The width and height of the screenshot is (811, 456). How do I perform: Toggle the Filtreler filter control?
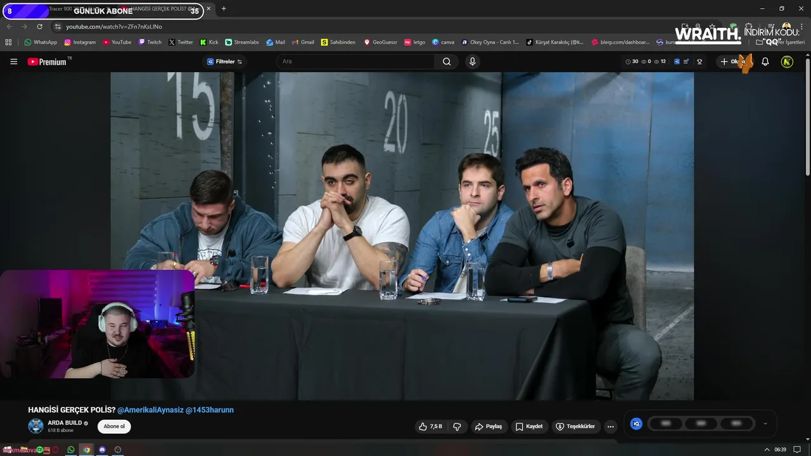pyautogui.click(x=225, y=61)
